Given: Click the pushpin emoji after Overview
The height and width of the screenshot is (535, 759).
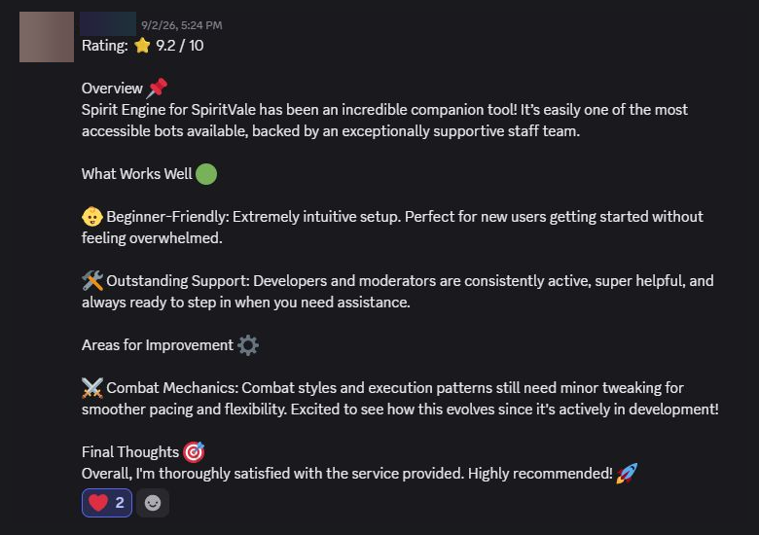Looking at the screenshot, I should 158,89.
